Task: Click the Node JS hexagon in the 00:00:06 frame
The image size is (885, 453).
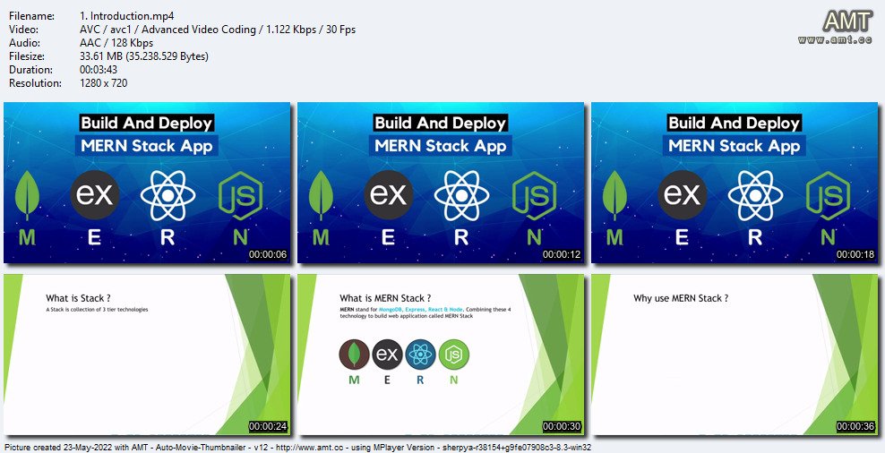Action: pos(240,196)
